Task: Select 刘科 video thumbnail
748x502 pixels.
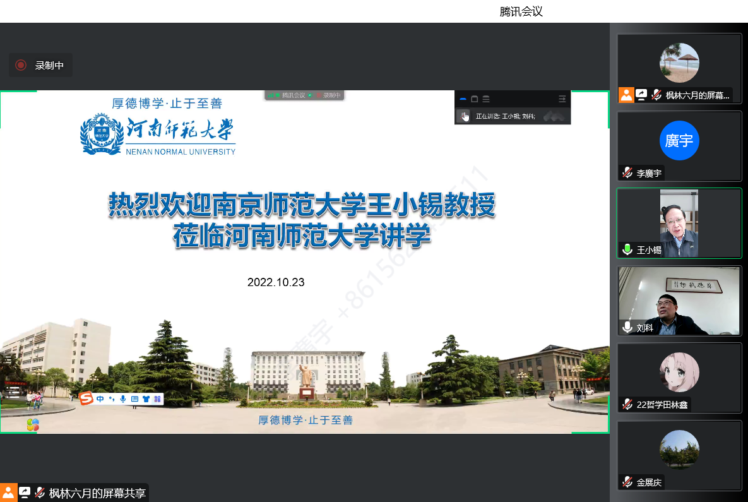Action: point(679,301)
